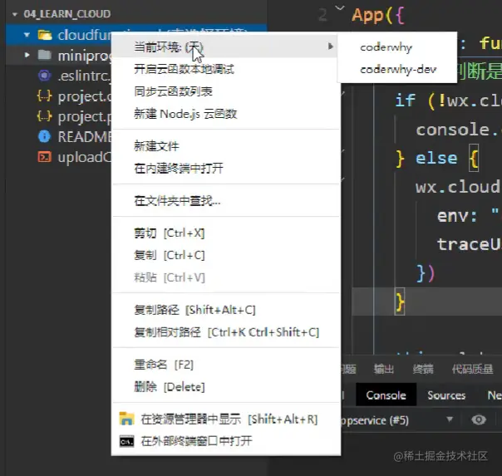Select coderwhy-dev environment
This screenshot has height=476, width=502.
(398, 69)
